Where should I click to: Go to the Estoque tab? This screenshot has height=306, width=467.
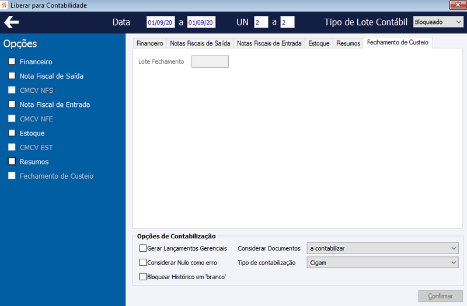(319, 43)
